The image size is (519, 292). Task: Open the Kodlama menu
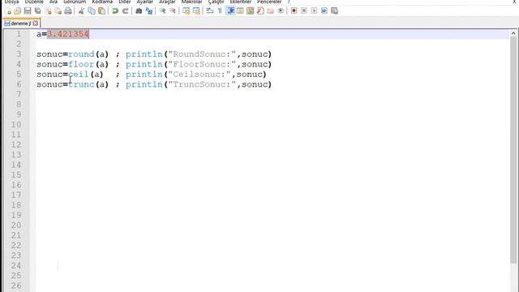pos(102,2)
